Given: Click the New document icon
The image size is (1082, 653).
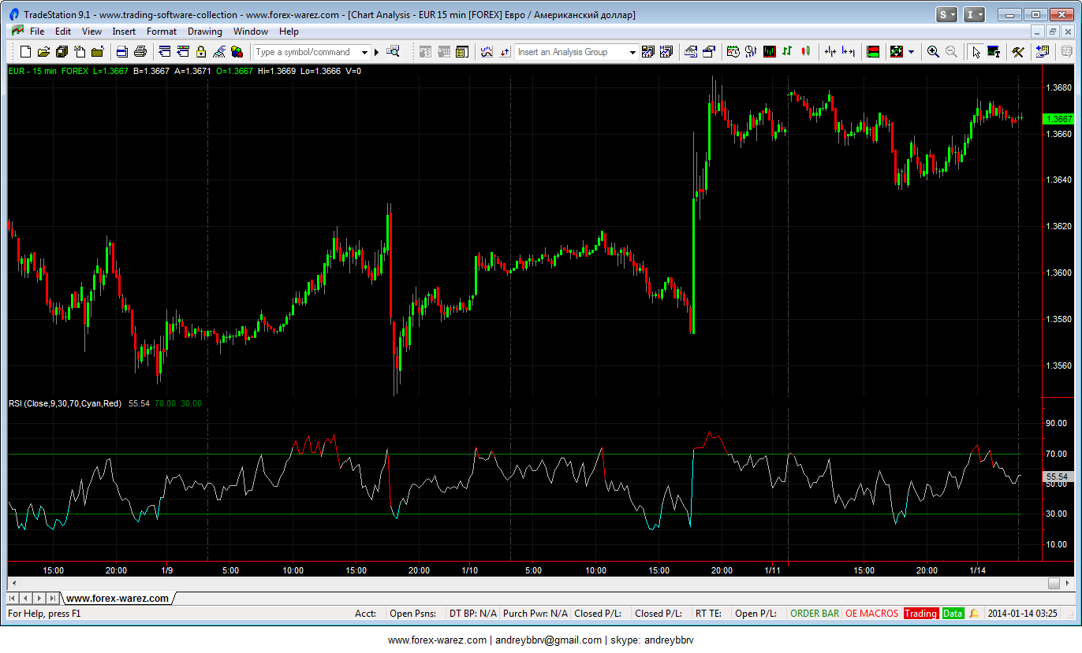Looking at the screenshot, I should coord(25,52).
